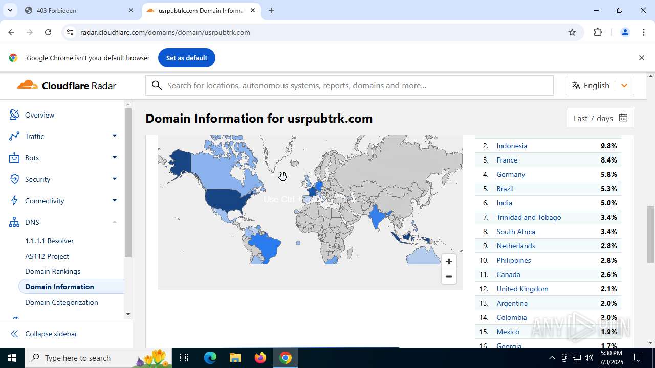Open the South Africa location link
This screenshot has height=368, width=655.
(x=516, y=232)
